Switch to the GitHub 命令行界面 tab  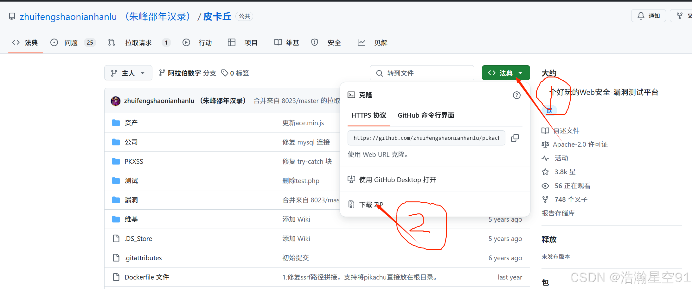[x=426, y=115]
